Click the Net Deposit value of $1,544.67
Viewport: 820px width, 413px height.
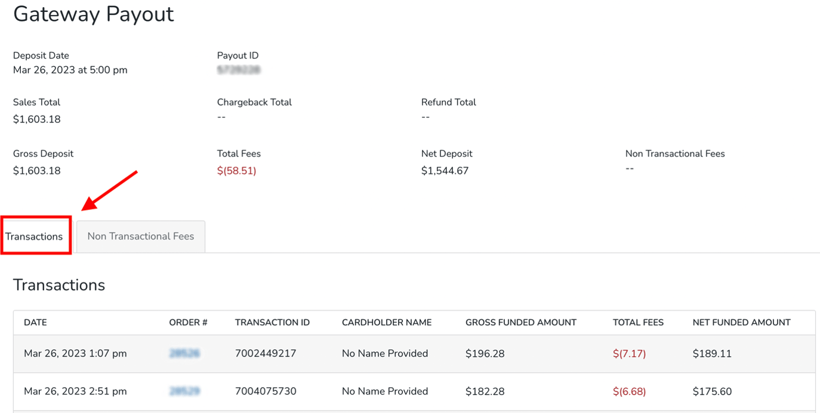(447, 170)
